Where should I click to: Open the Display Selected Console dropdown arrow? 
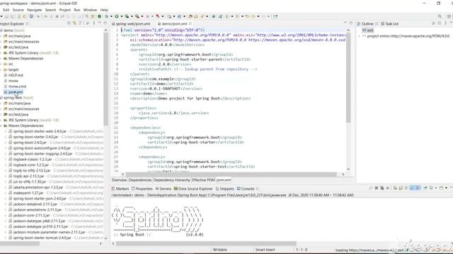[436, 188]
